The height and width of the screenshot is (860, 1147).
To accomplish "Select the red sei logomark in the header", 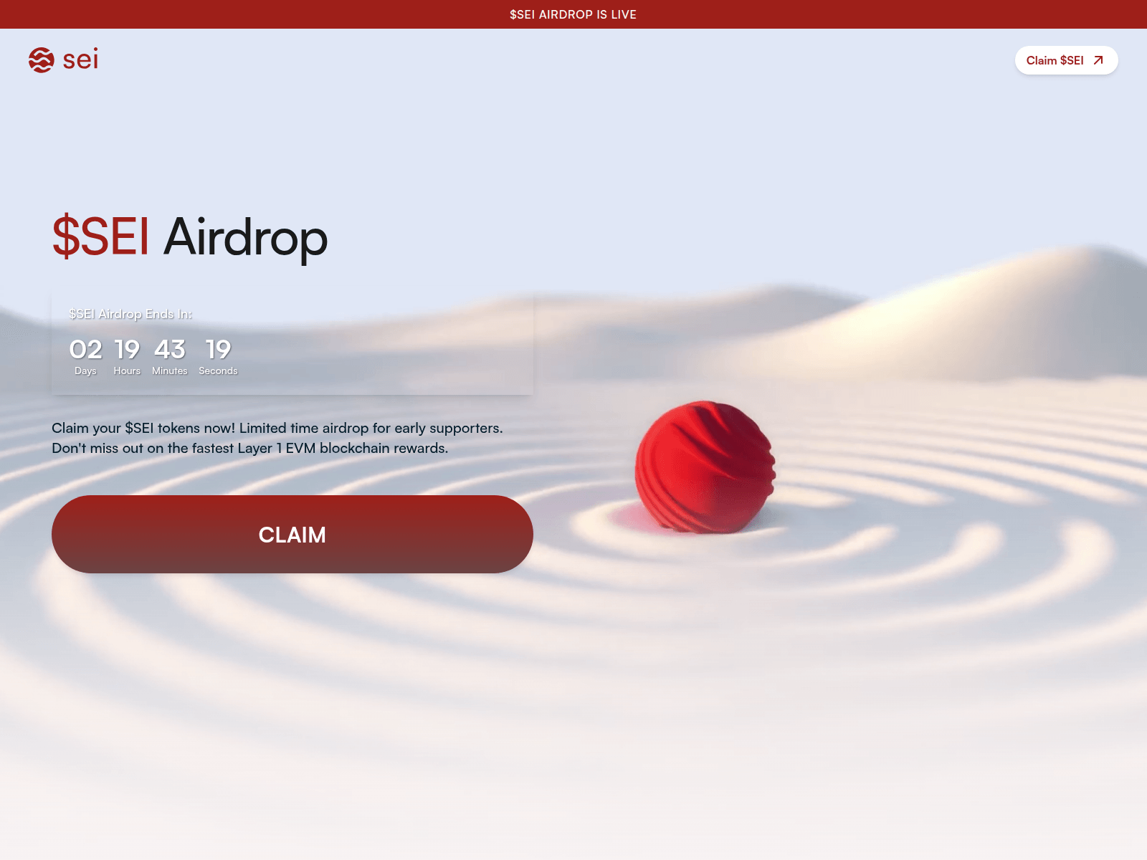I will point(41,60).
